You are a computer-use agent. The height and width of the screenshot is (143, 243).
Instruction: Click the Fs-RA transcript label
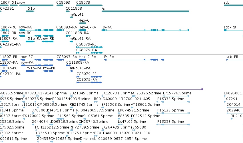[x=107, y=27]
